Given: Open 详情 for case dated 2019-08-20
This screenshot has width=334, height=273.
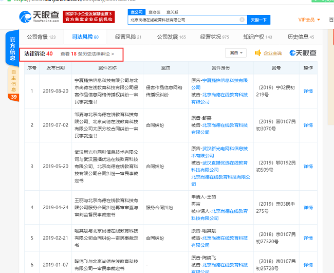Looking at the screenshot, I should (308, 91).
